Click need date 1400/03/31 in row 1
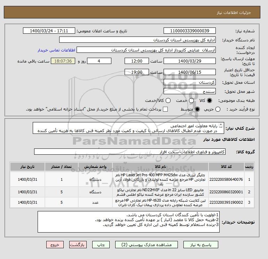 [27, 179]
